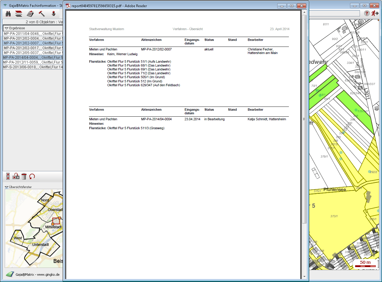The image size is (382, 282).
Task: Collapse the Übersichtsfenster panel
Action: click(x=7, y=187)
